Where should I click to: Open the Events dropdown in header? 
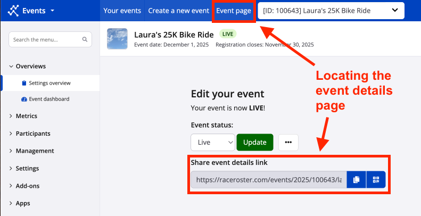coord(38,11)
